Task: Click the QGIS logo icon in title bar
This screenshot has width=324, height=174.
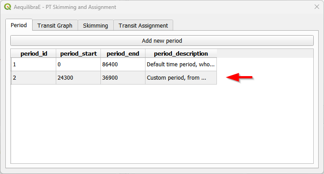Action: coord(8,7)
